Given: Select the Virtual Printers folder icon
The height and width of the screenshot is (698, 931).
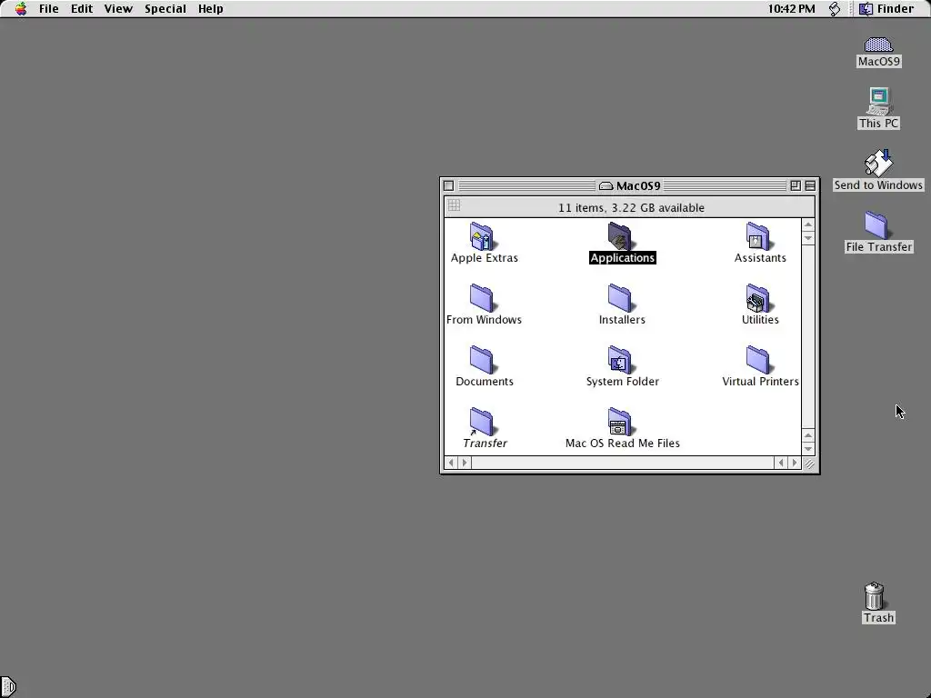Looking at the screenshot, I should pyautogui.click(x=757, y=360).
